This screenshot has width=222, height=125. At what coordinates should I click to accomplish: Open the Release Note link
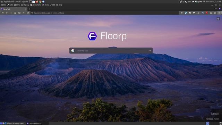click(x=212, y=119)
